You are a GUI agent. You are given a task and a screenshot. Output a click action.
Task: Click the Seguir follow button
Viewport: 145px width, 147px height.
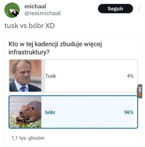tap(115, 9)
